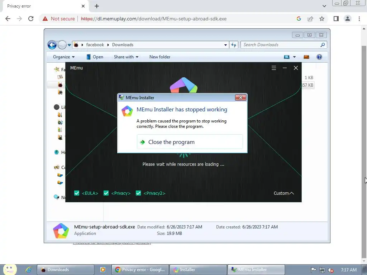
Task: Close the MEmu installer window
Action: pos(296,68)
